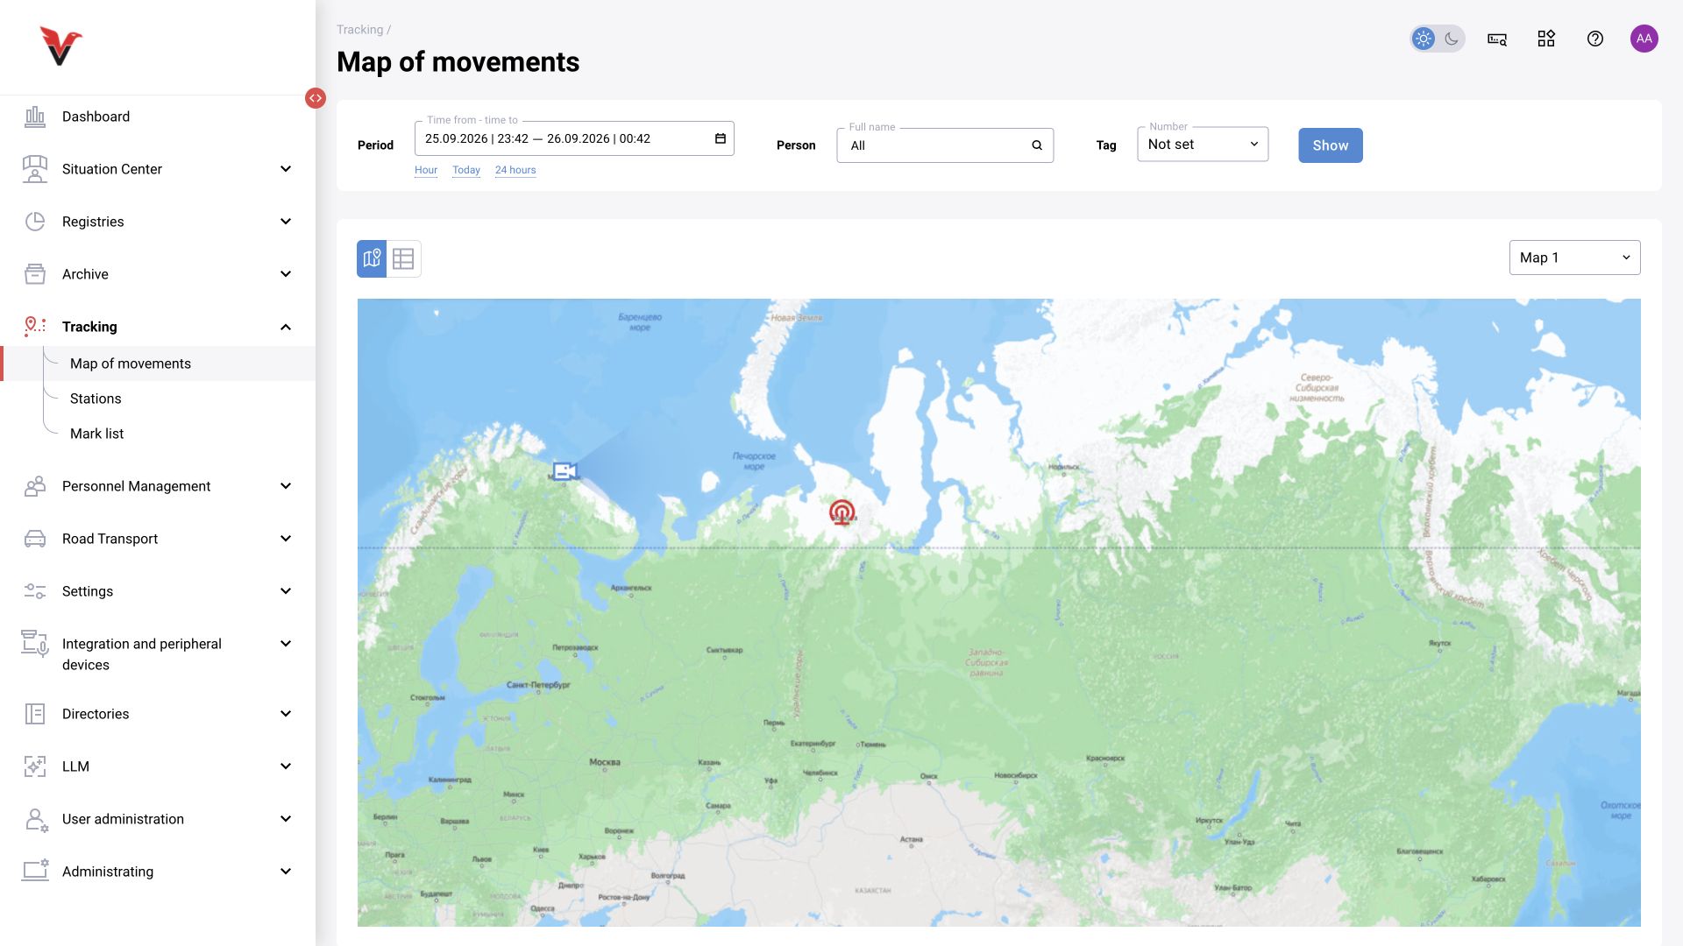Image resolution: width=1683 pixels, height=946 pixels.
Task: Expand the Directories section
Action: (158, 714)
